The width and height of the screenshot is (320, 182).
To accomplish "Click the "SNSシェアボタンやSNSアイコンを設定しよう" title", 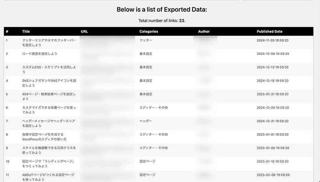I will pyautogui.click(x=49, y=83).
